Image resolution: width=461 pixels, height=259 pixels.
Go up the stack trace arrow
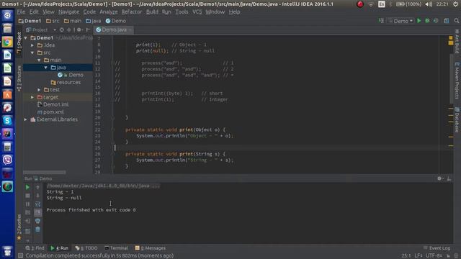click(37, 187)
